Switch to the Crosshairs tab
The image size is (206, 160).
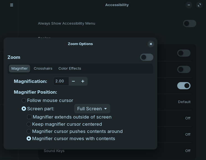click(43, 69)
